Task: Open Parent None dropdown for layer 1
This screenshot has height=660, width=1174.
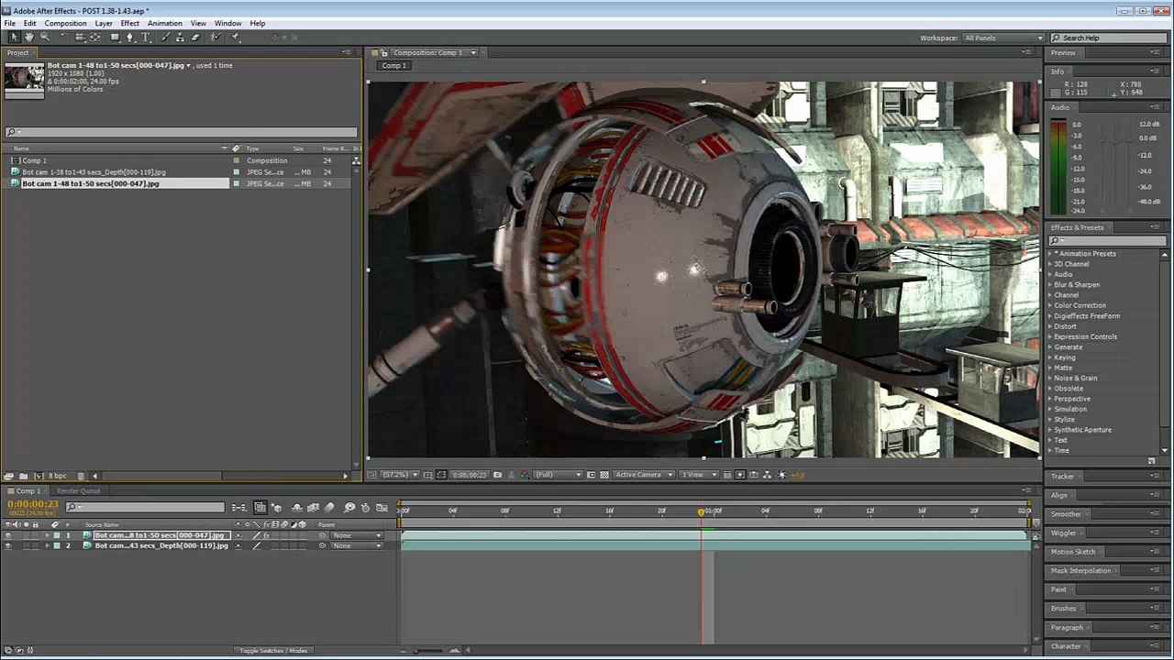Action: tap(357, 535)
